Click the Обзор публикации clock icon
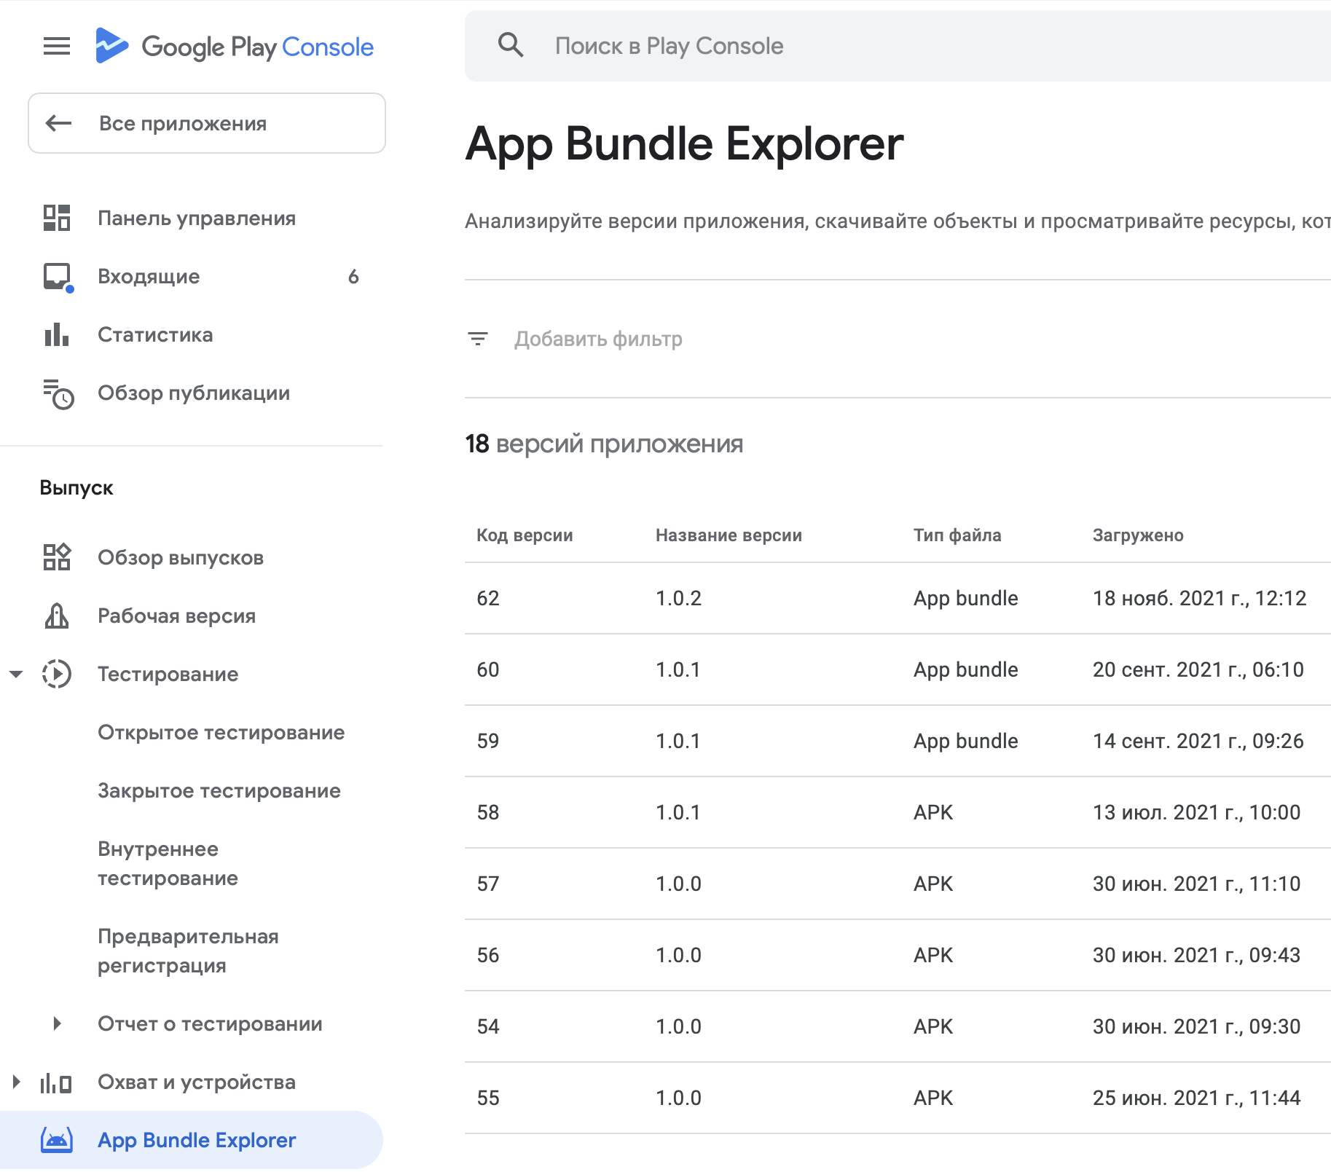The width and height of the screenshot is (1331, 1172). (58, 394)
